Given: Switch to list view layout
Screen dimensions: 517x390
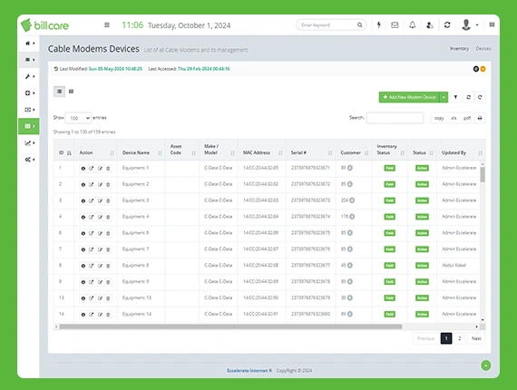Looking at the screenshot, I should [x=59, y=92].
